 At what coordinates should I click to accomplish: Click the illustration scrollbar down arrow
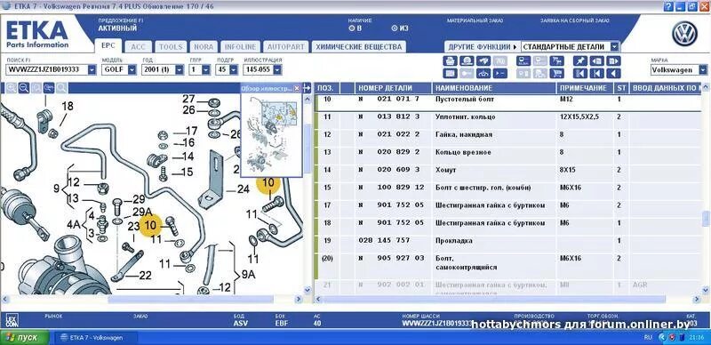click(307, 289)
